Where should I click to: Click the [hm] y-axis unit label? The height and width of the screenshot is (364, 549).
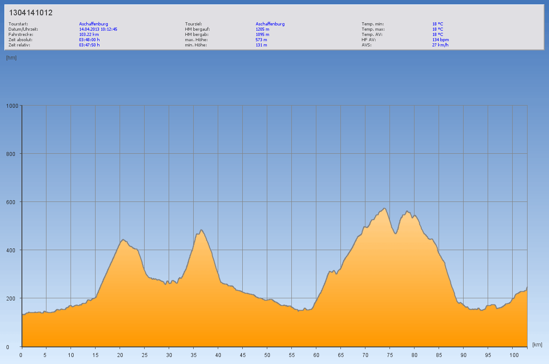[x=11, y=57]
